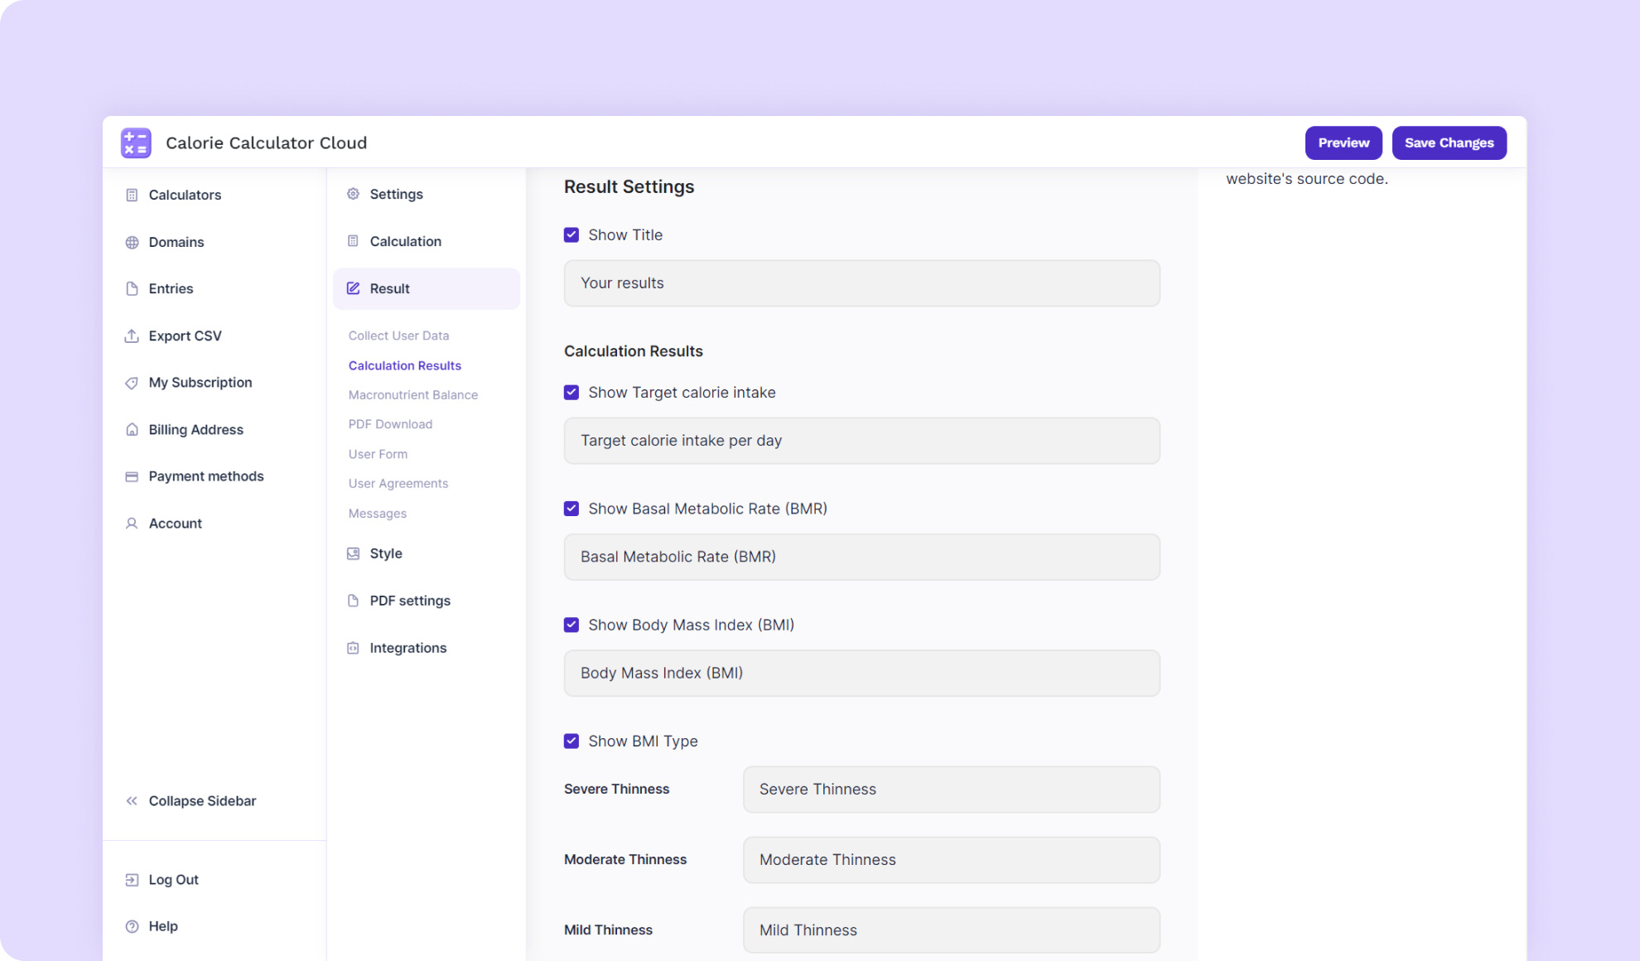Select the My Subscription tag icon
This screenshot has height=961, width=1640.
point(133,382)
